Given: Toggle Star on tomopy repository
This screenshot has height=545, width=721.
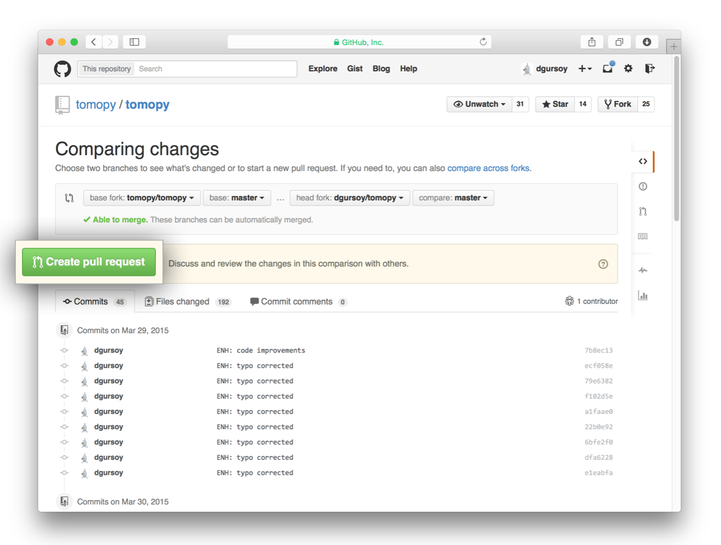Looking at the screenshot, I should [x=555, y=104].
